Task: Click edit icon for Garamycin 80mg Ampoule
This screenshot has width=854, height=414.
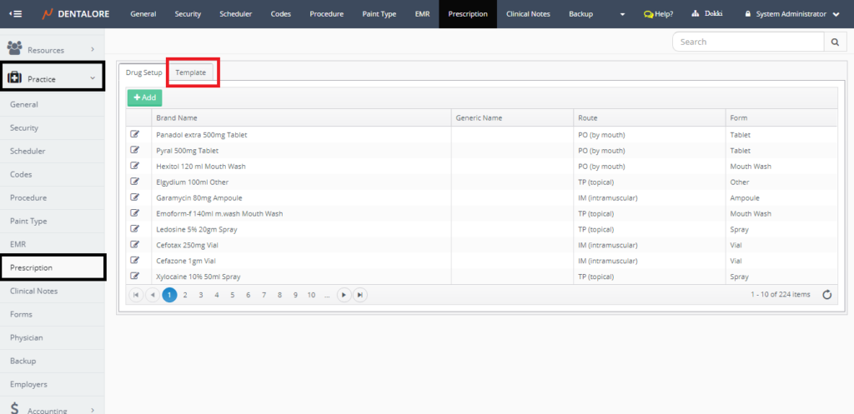Action: (135, 197)
